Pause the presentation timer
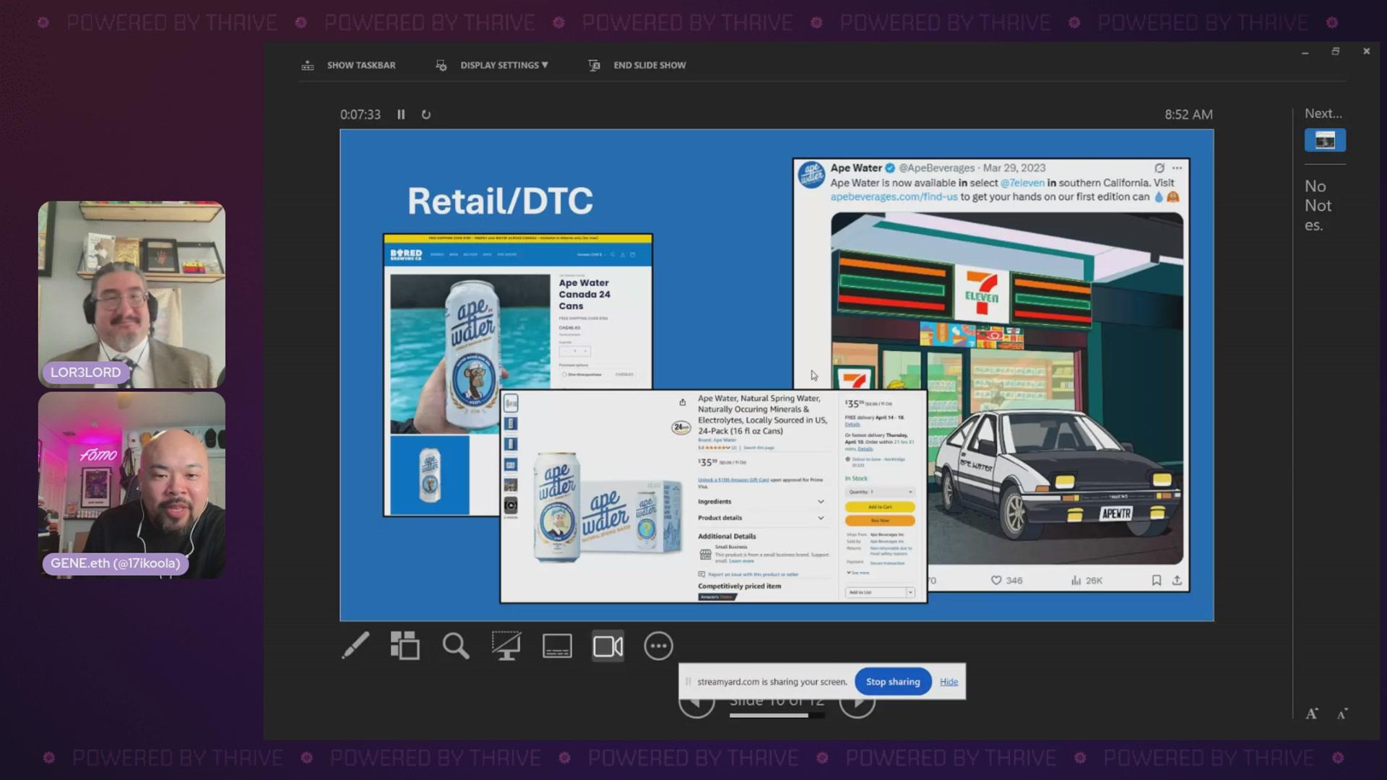The height and width of the screenshot is (780, 1387). (401, 114)
